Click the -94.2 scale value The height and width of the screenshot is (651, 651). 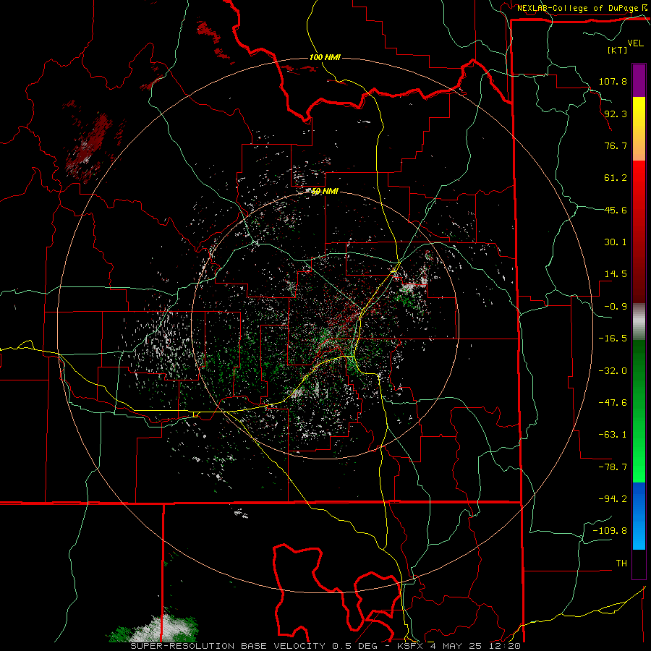[613, 499]
